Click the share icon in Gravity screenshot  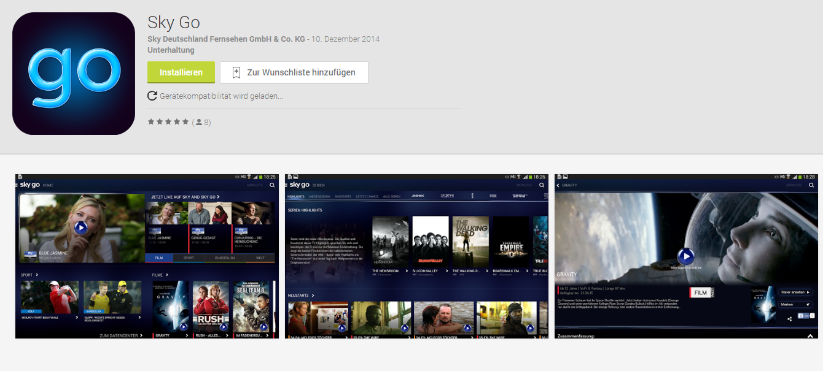[x=789, y=318]
